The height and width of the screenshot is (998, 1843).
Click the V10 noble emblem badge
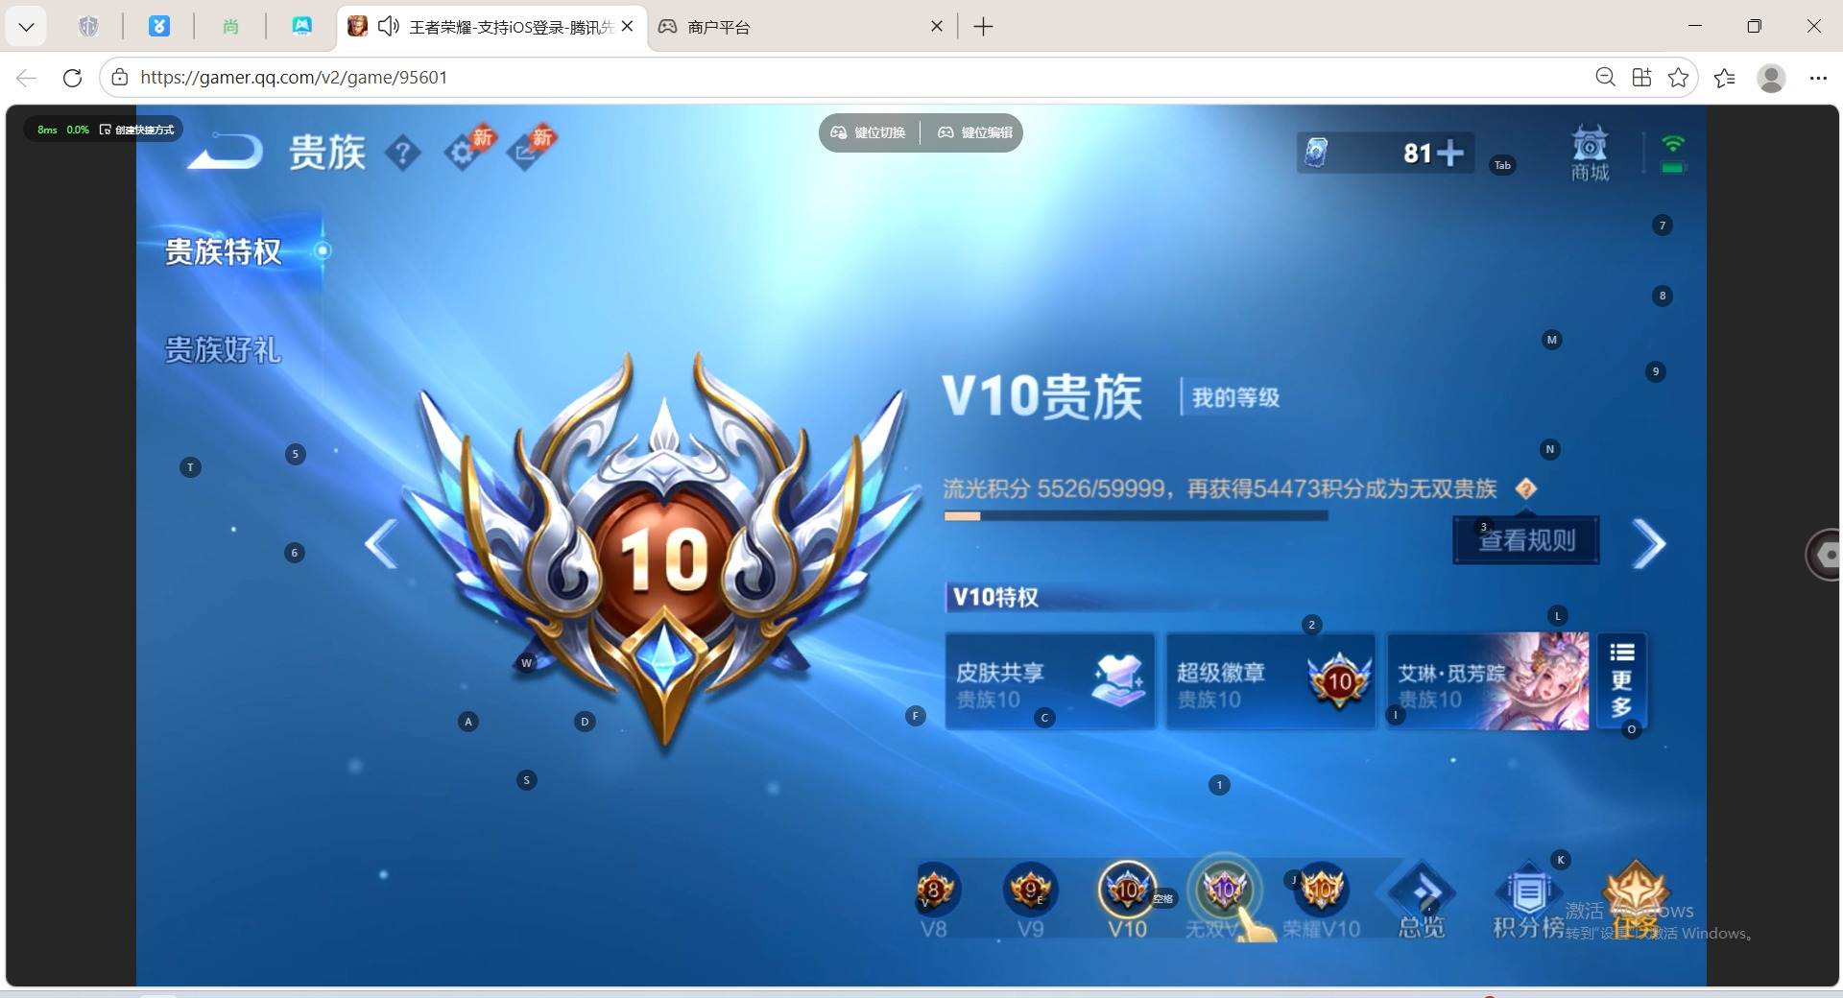coord(663,552)
